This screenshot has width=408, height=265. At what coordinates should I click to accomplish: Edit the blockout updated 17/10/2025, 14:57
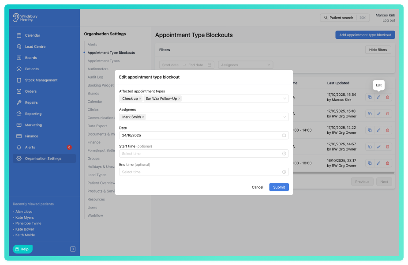378,147
